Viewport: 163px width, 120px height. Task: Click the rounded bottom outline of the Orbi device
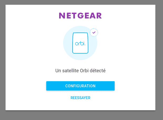(80, 53)
